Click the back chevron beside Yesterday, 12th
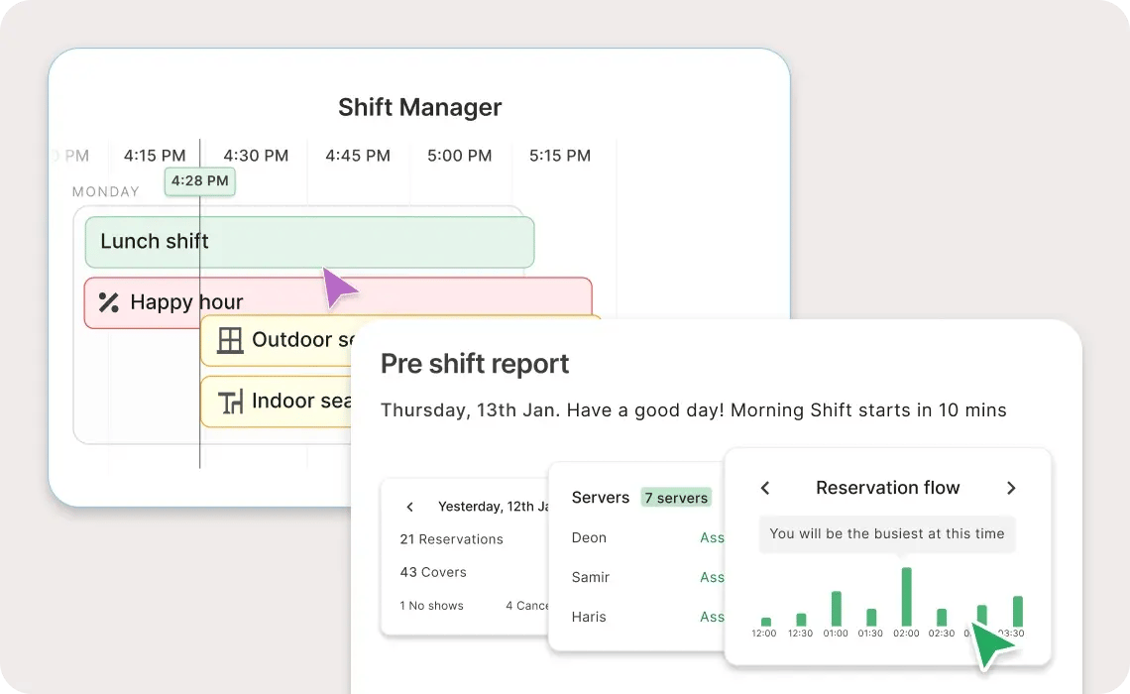This screenshot has height=694, width=1130. 410,507
